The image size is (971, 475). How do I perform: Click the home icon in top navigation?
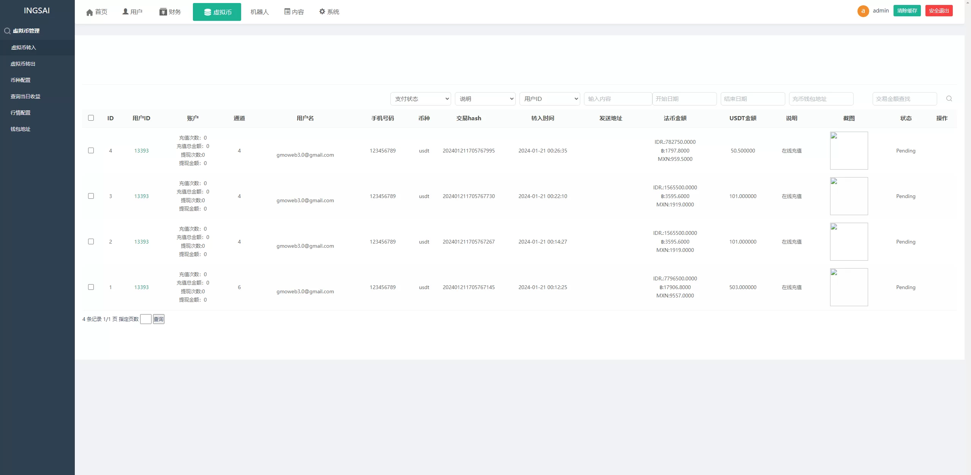point(90,13)
